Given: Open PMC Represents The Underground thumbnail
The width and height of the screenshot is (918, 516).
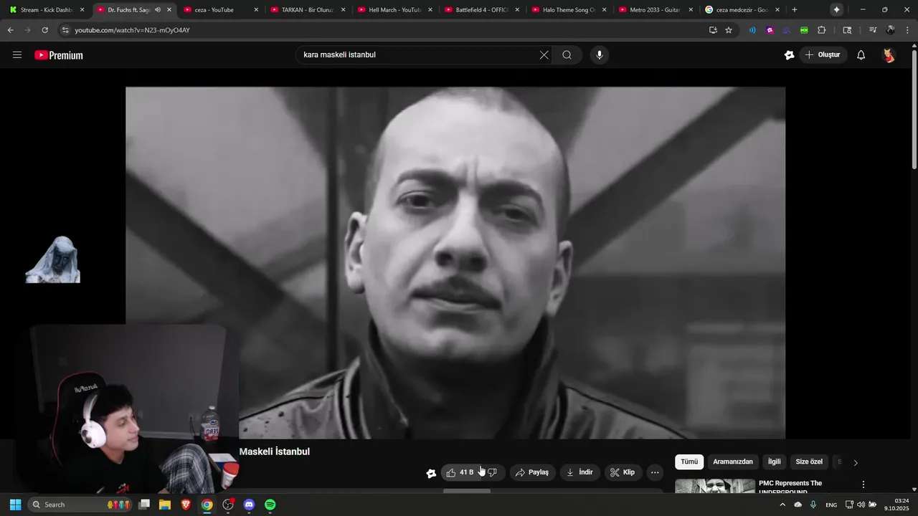Looking at the screenshot, I should click(715, 486).
